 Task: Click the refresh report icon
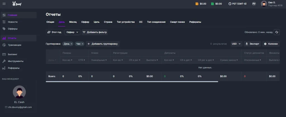(277, 32)
